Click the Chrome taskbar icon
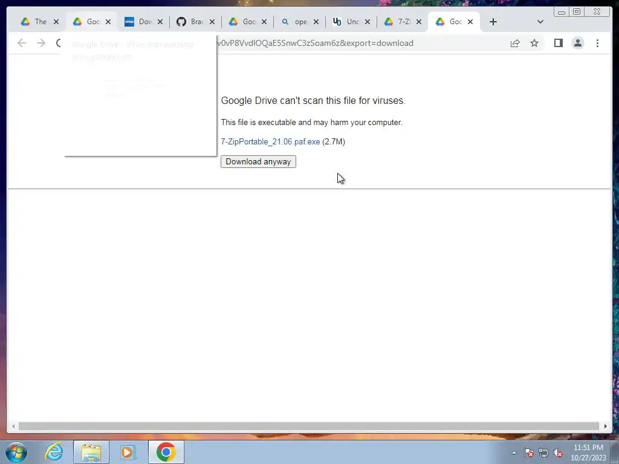 click(x=166, y=452)
